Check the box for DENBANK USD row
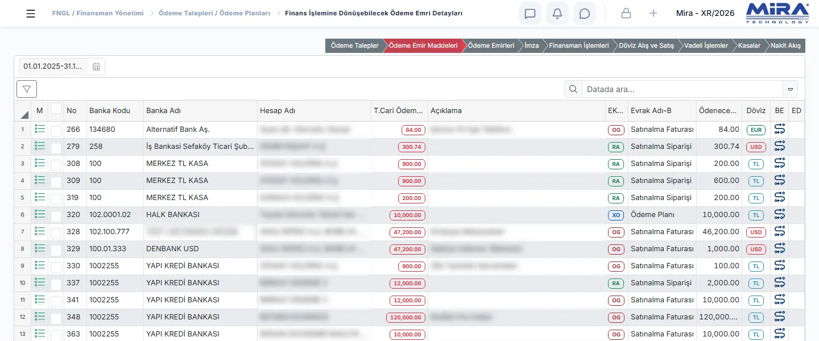The height and width of the screenshot is (341, 819). [x=56, y=249]
